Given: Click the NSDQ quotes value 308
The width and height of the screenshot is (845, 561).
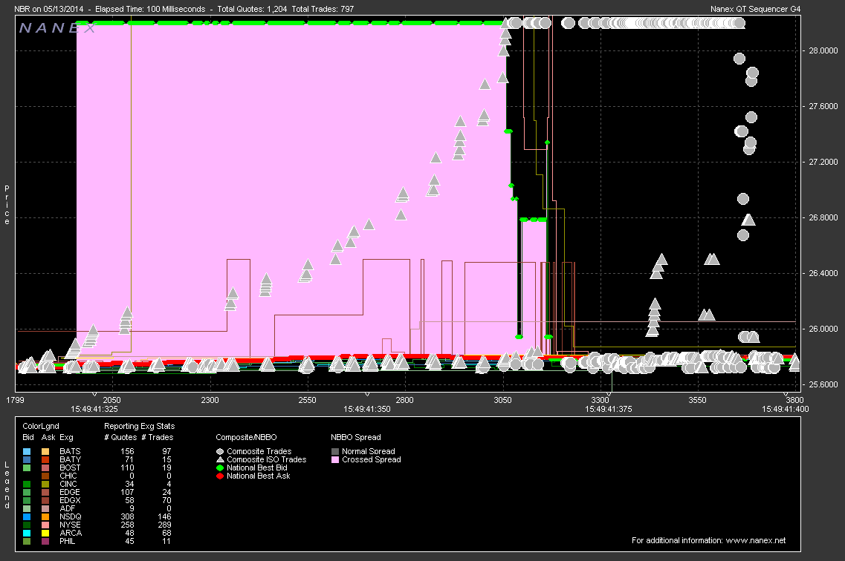Looking at the screenshot, I should point(127,517).
